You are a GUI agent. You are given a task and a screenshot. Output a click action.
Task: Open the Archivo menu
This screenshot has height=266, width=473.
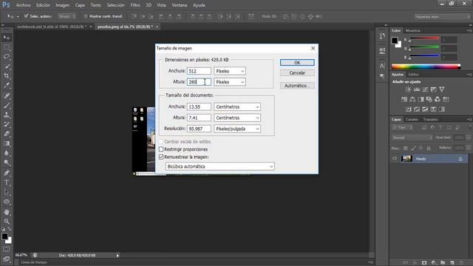23,5
